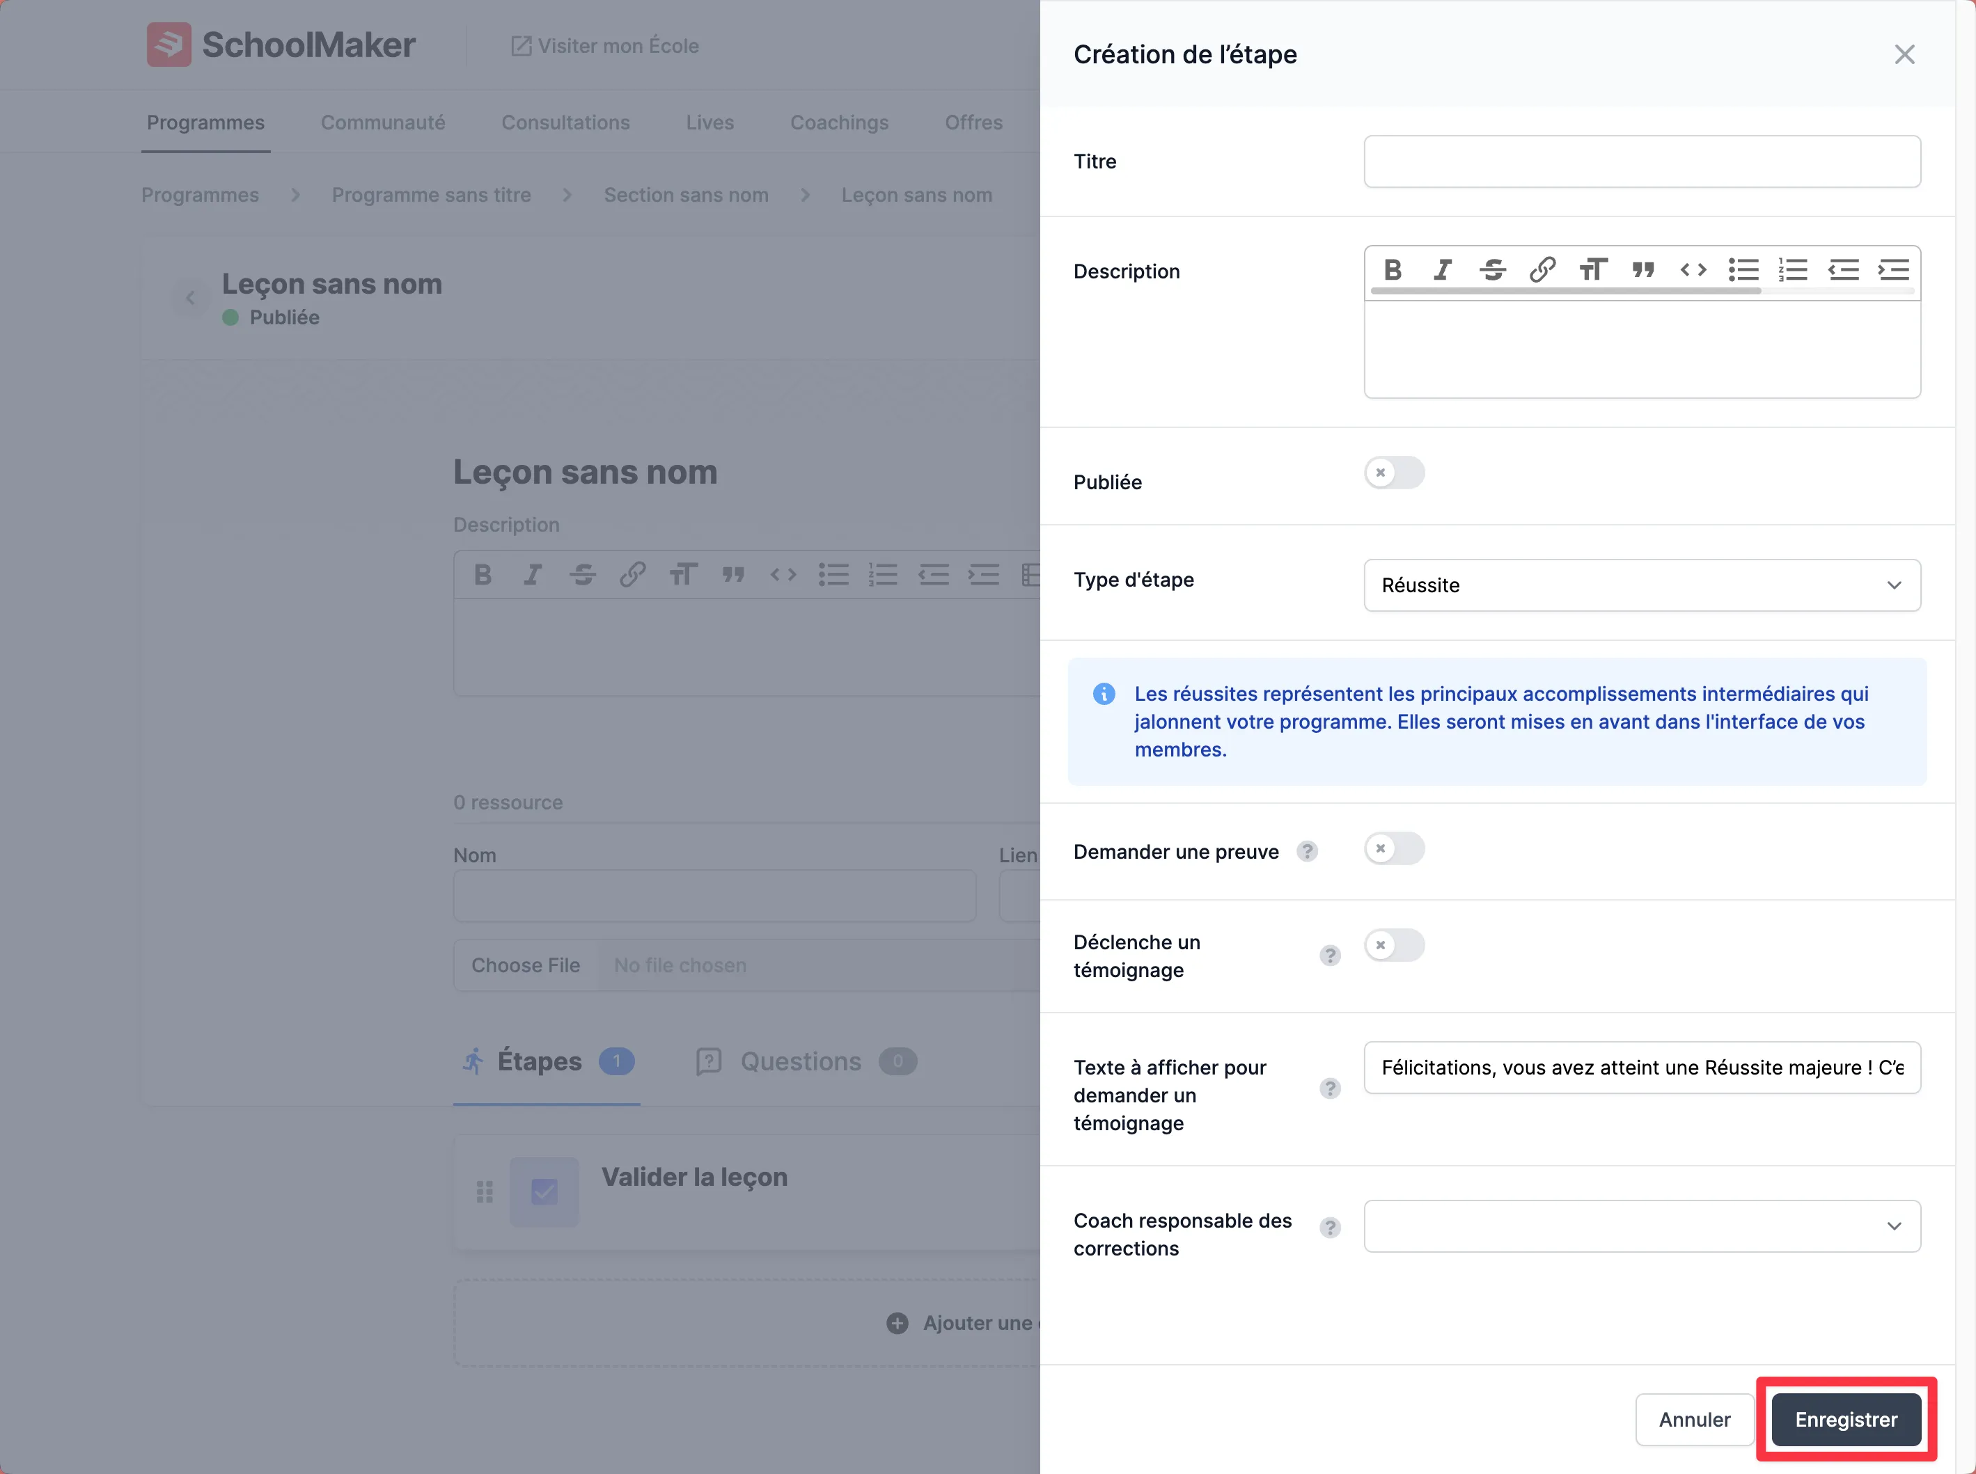Click Annuler button
This screenshot has height=1474, width=1976.
[x=1694, y=1420]
